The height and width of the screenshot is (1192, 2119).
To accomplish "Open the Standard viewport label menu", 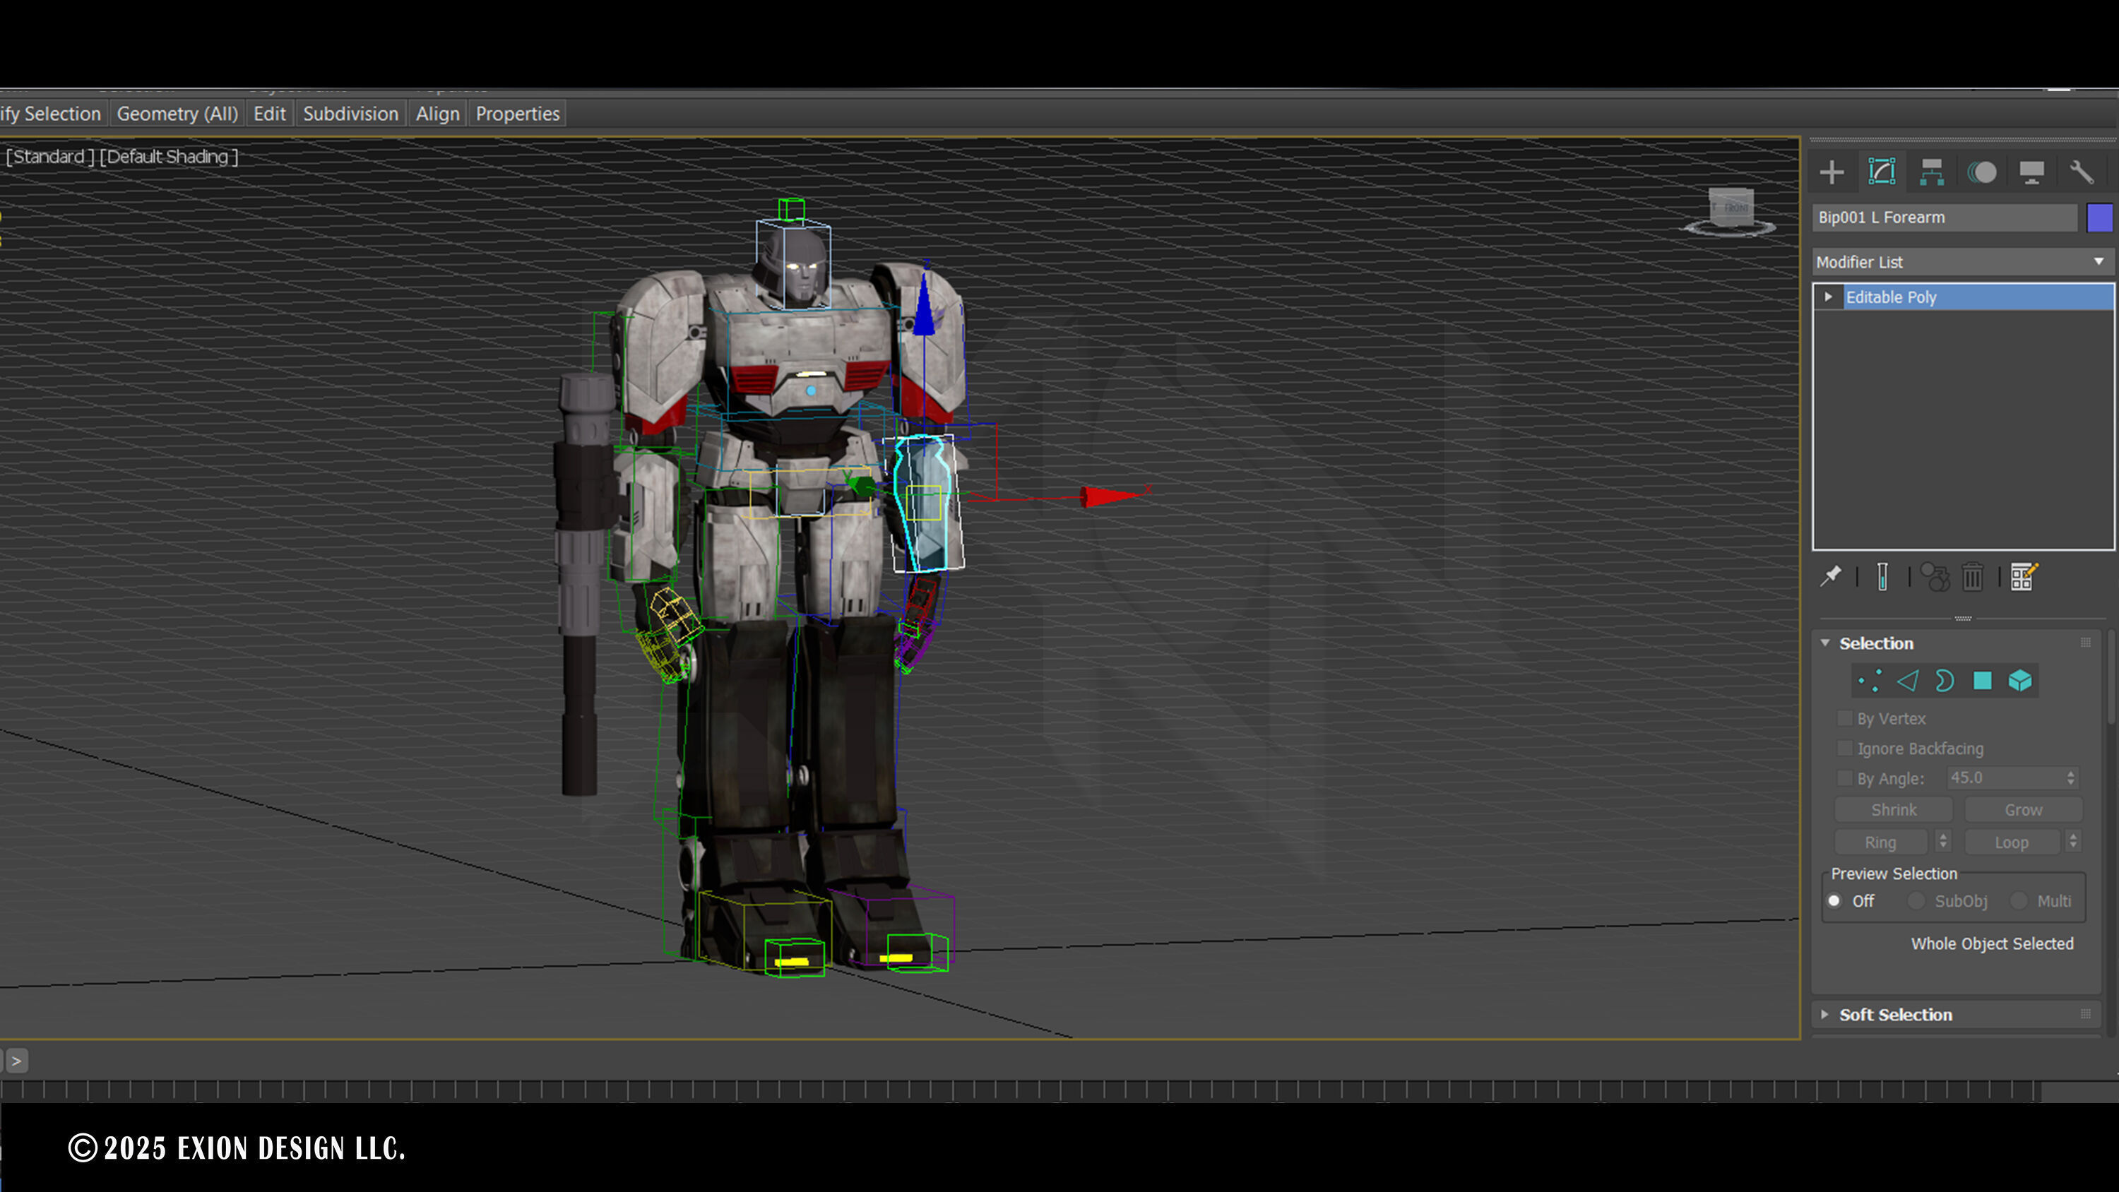I will [x=49, y=156].
